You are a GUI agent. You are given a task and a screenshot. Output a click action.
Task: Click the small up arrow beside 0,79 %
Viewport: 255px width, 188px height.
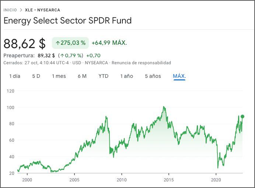(62, 56)
